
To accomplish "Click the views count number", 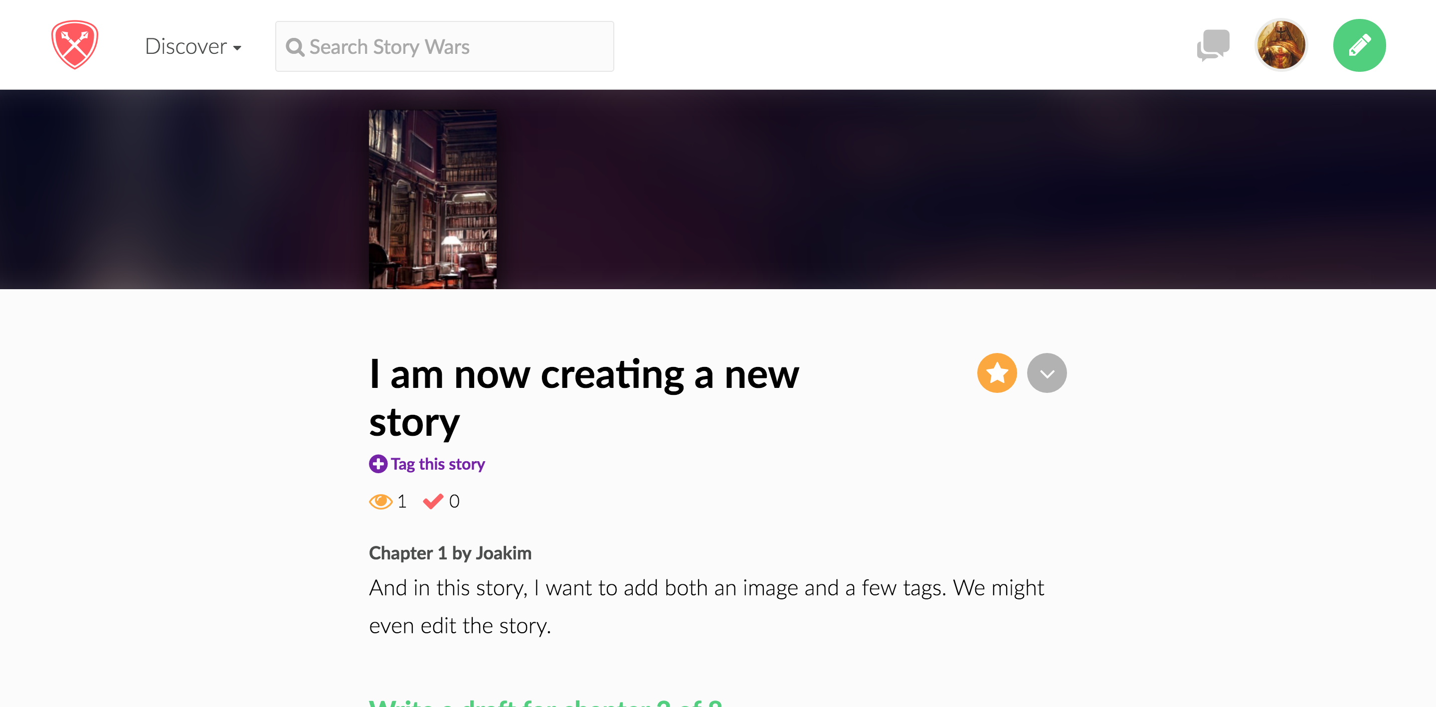I will [402, 501].
